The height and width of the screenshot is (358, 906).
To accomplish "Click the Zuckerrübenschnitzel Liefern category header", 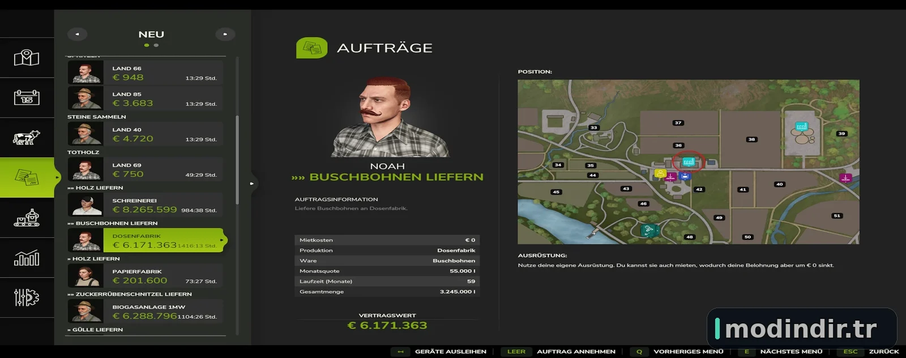I will 130,295.
